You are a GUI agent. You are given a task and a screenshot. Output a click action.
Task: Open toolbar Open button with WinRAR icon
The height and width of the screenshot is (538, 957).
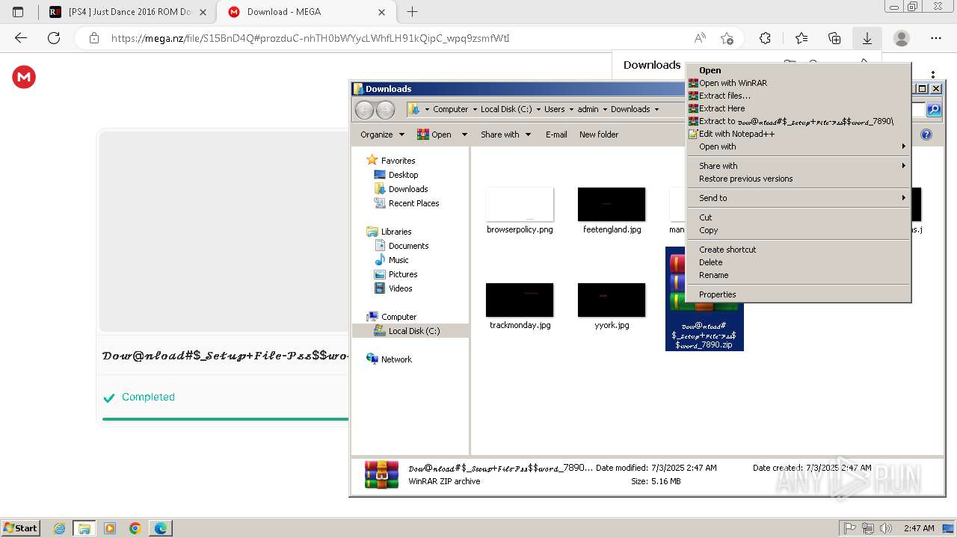pyautogui.click(x=435, y=134)
